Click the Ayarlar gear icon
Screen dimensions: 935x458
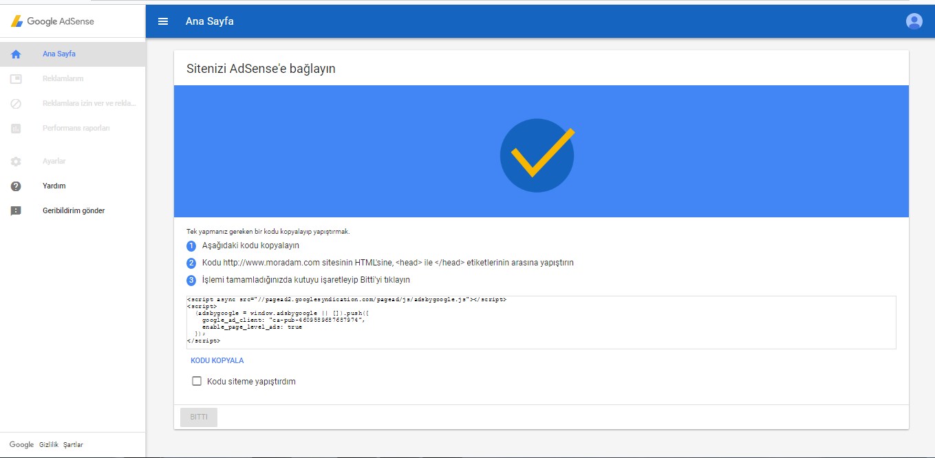coord(16,161)
